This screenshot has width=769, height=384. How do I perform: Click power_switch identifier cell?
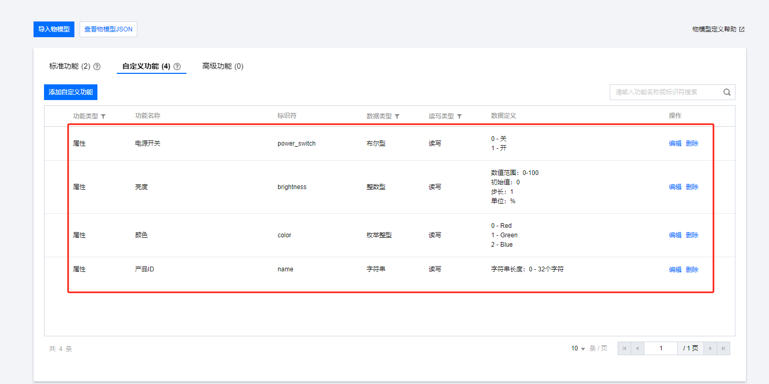pos(296,144)
